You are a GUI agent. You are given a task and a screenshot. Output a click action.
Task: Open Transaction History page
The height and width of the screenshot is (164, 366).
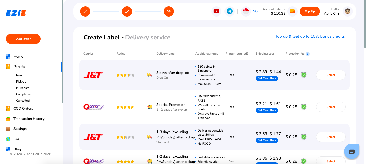(29, 119)
